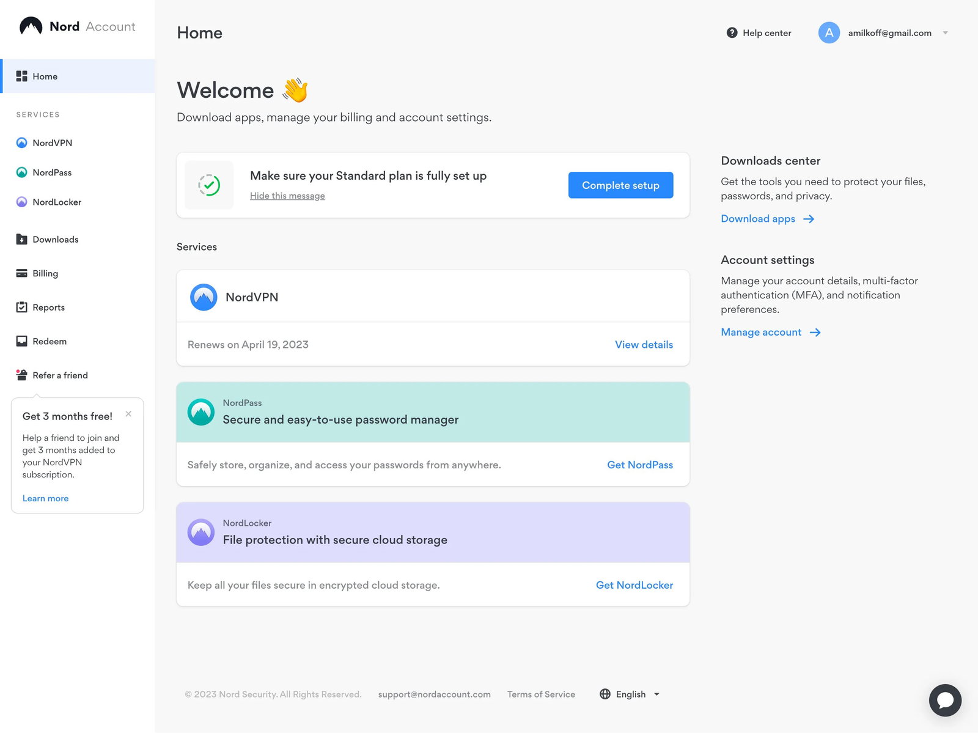Click View details for NordVPN
The height and width of the screenshot is (733, 978).
pos(644,345)
